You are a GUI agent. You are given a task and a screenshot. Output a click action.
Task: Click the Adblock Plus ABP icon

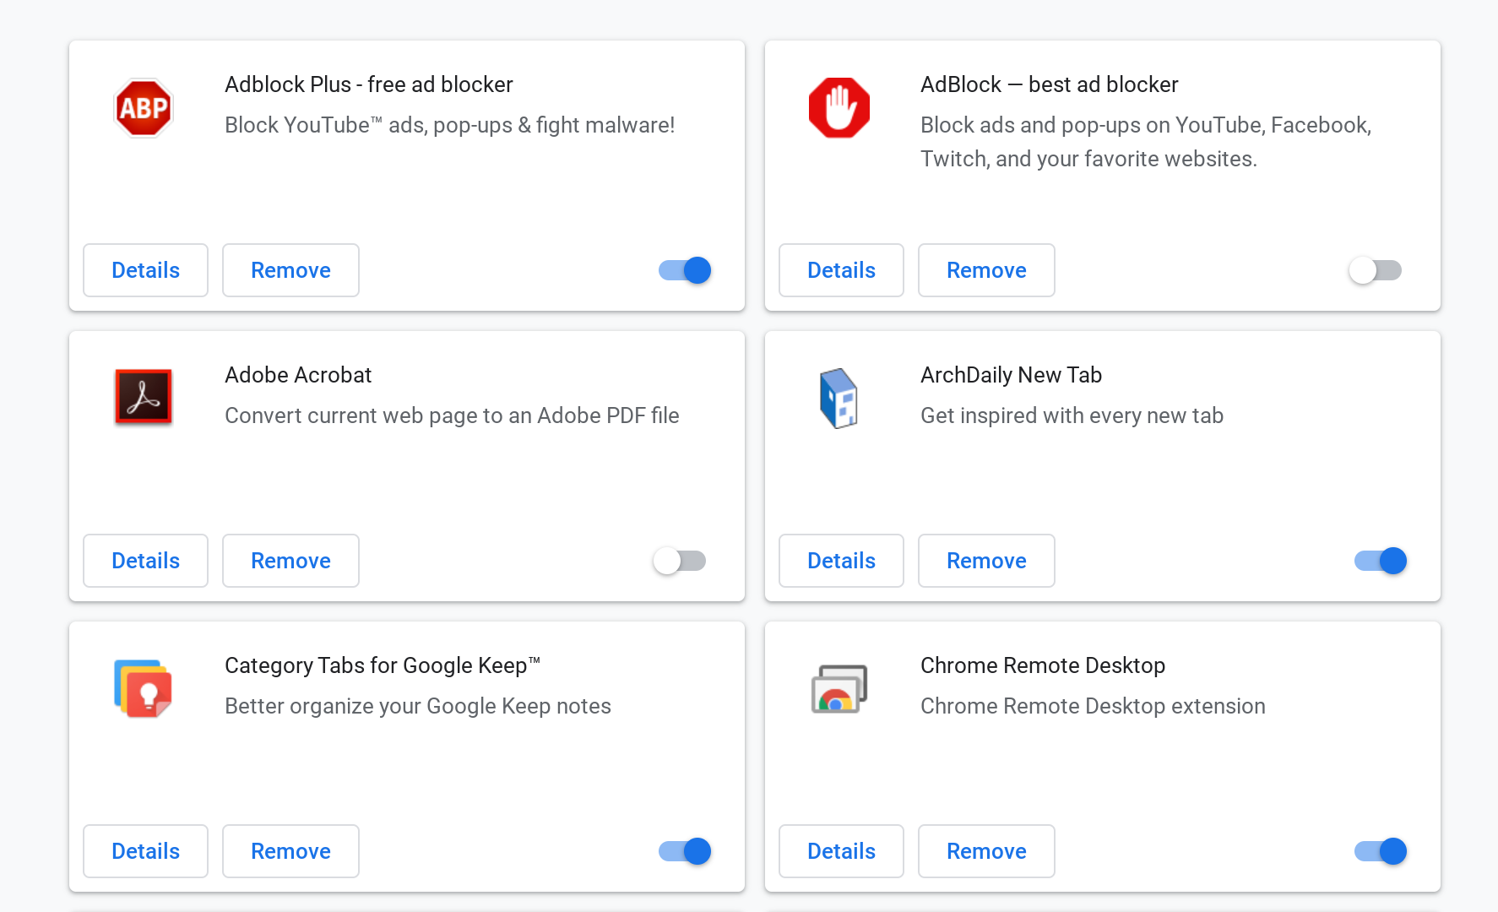click(144, 107)
